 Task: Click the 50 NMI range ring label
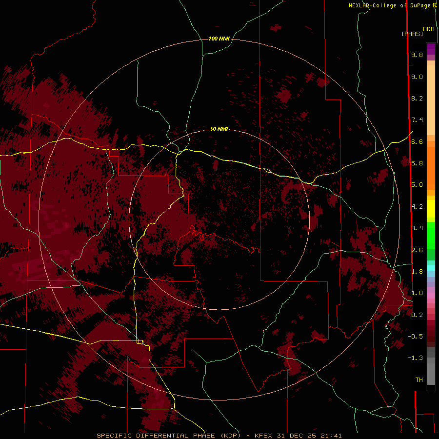219,129
